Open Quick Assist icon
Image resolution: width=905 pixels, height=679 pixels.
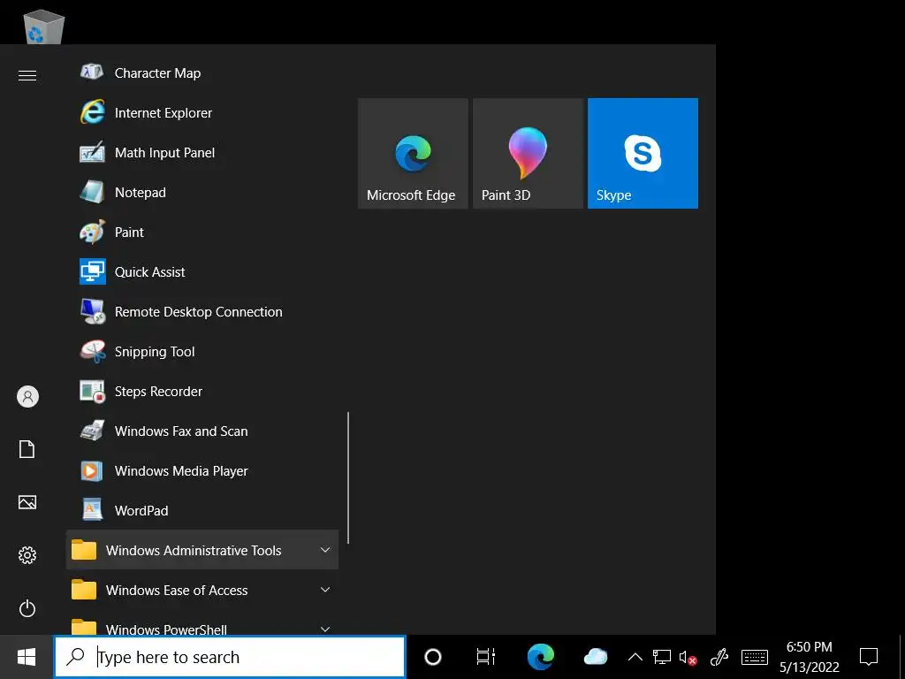92,272
